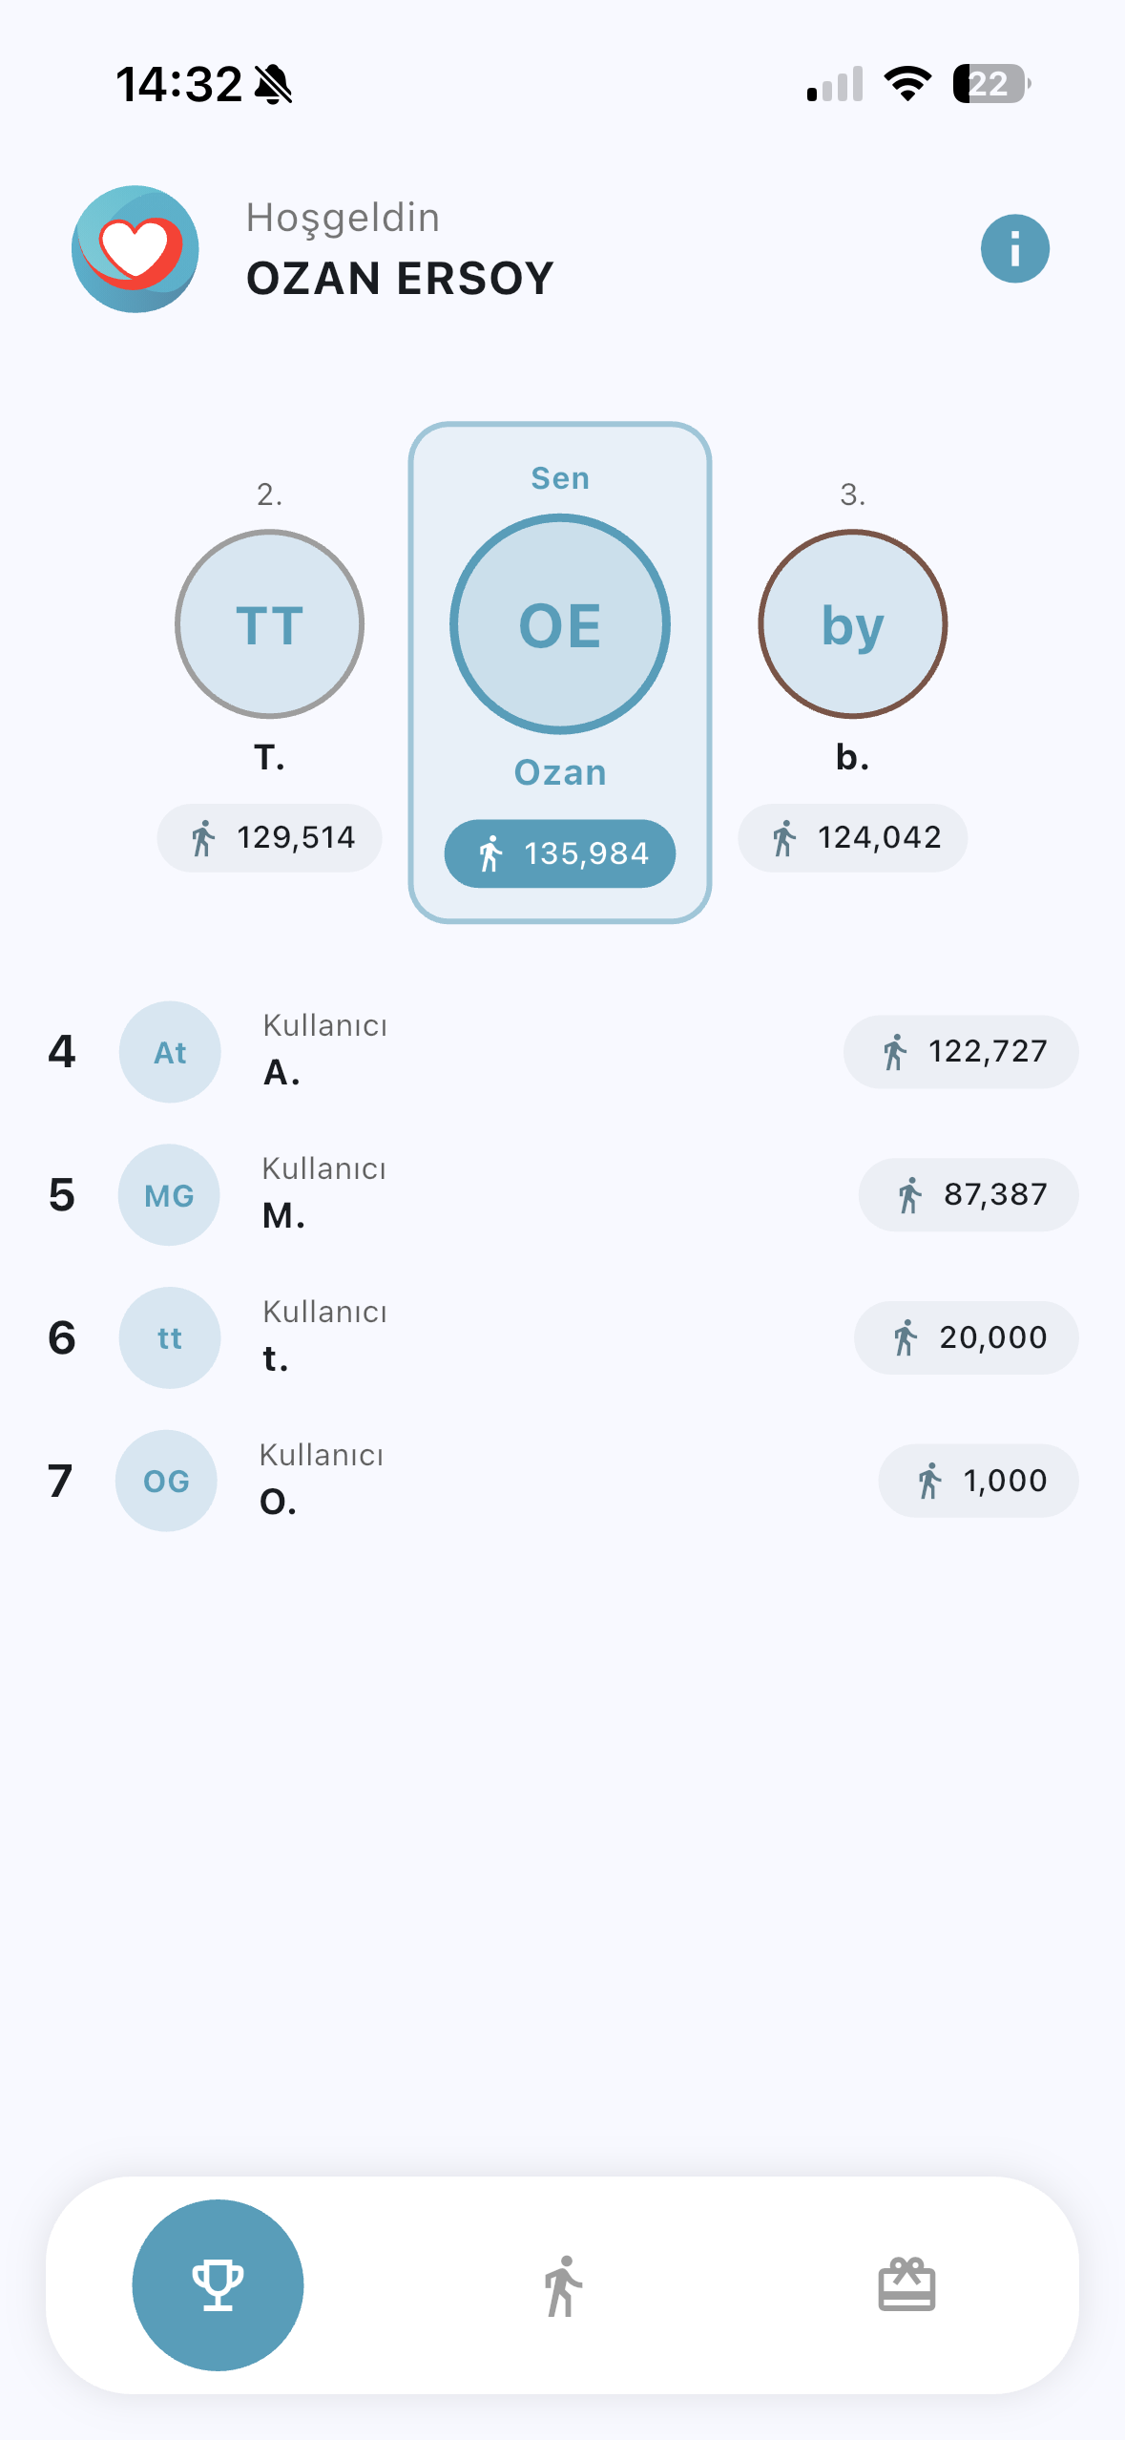
Task: Tap the 129,514 steps badge
Action: (x=270, y=838)
